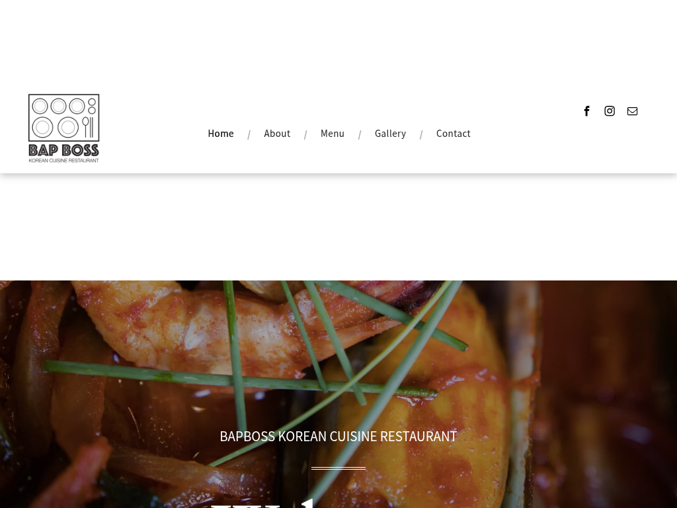Image resolution: width=677 pixels, height=508 pixels.
Task: Click the logo tagline Korean Cuisine Restaurant
Action: point(64,160)
